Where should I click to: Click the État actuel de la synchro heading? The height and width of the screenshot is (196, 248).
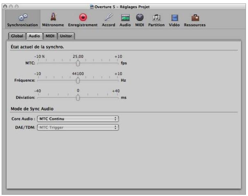tap(37, 47)
